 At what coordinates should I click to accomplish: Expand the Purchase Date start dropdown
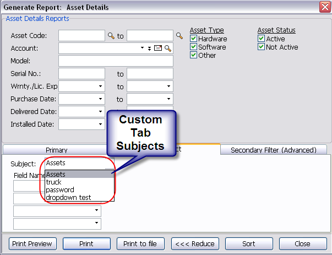(100, 99)
